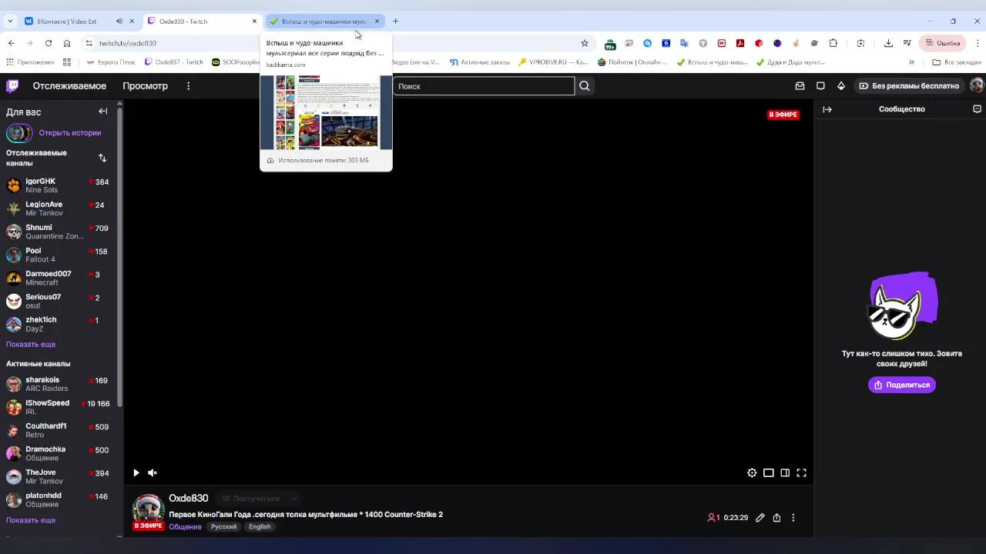The image size is (986, 554).
Task: Open Европа Плюс bookmark
Action: pyautogui.click(x=112, y=62)
